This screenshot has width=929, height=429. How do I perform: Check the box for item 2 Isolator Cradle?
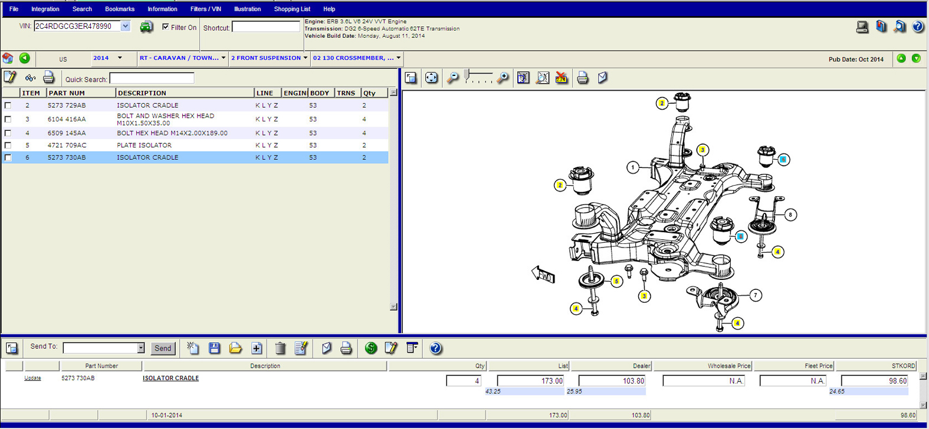pos(8,105)
